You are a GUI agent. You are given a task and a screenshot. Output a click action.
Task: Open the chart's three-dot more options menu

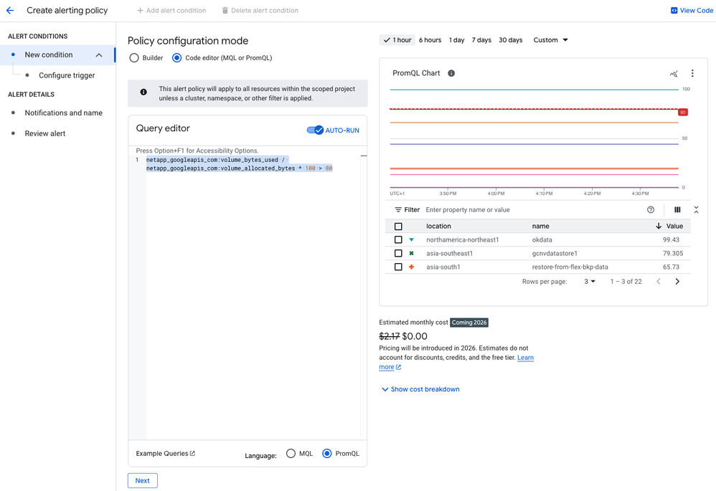click(x=692, y=73)
